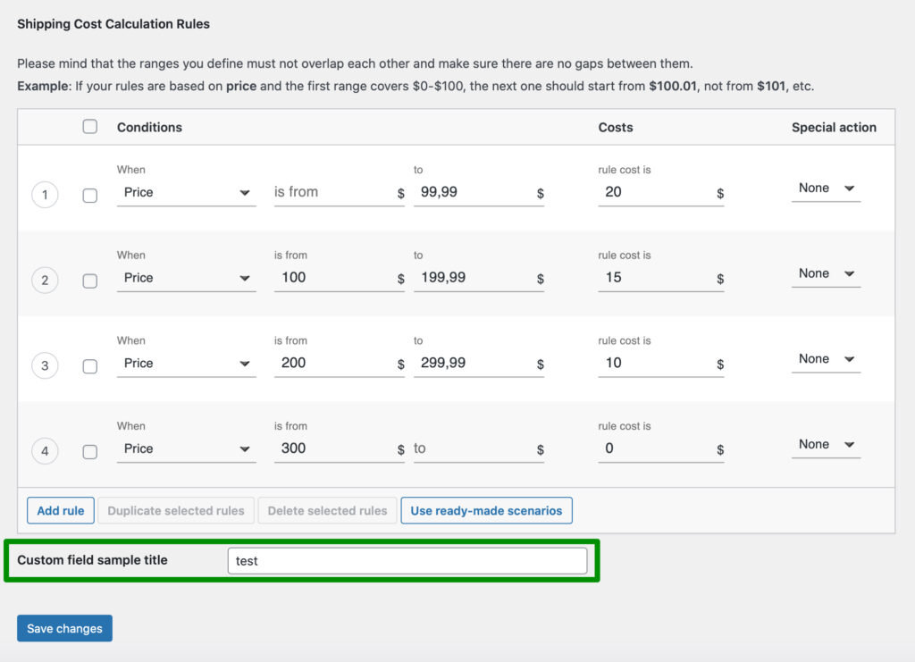Image resolution: width=915 pixels, height=662 pixels.
Task: Change special action for rule 2
Action: click(824, 273)
